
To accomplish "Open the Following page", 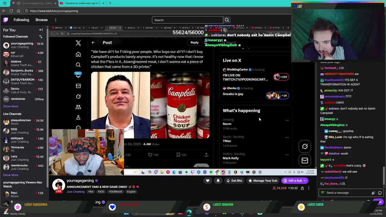I will click(x=21, y=20).
